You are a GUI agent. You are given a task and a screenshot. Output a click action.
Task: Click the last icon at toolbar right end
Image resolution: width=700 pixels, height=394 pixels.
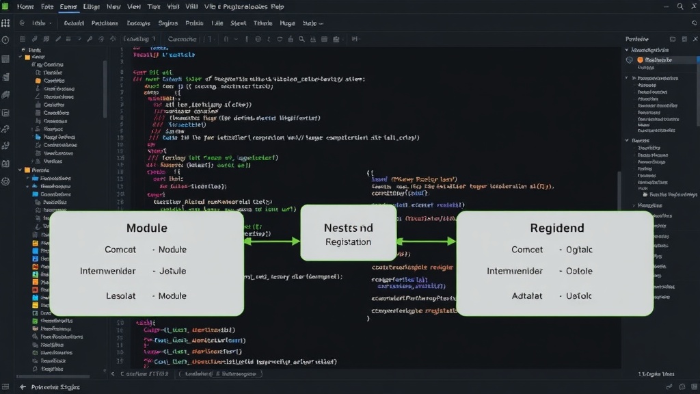tap(355, 39)
